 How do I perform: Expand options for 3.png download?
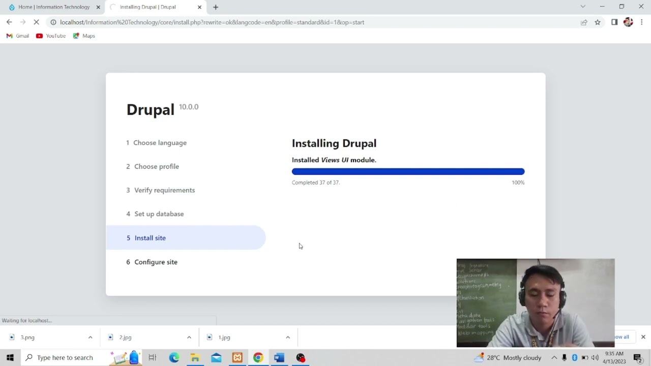[90, 338]
